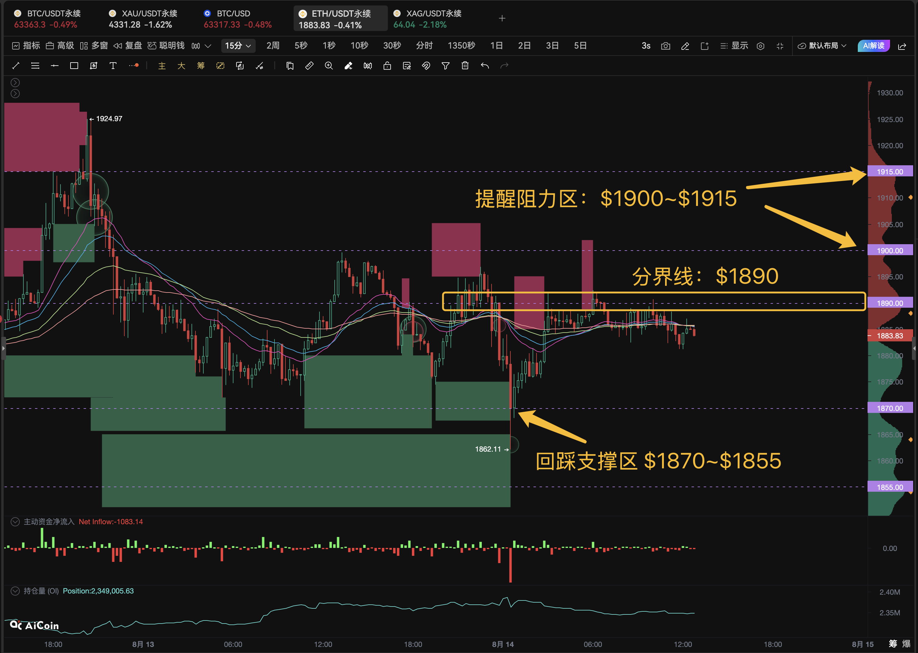
Task: Share the chart via share icon
Action: (902, 46)
